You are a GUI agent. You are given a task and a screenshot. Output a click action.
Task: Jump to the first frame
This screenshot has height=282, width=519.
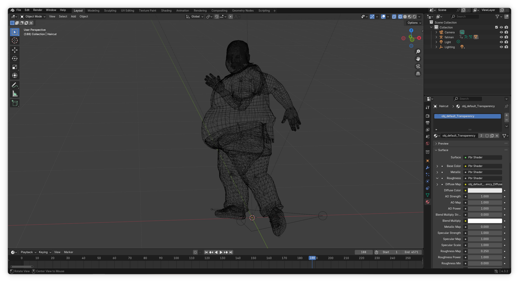tap(206, 252)
